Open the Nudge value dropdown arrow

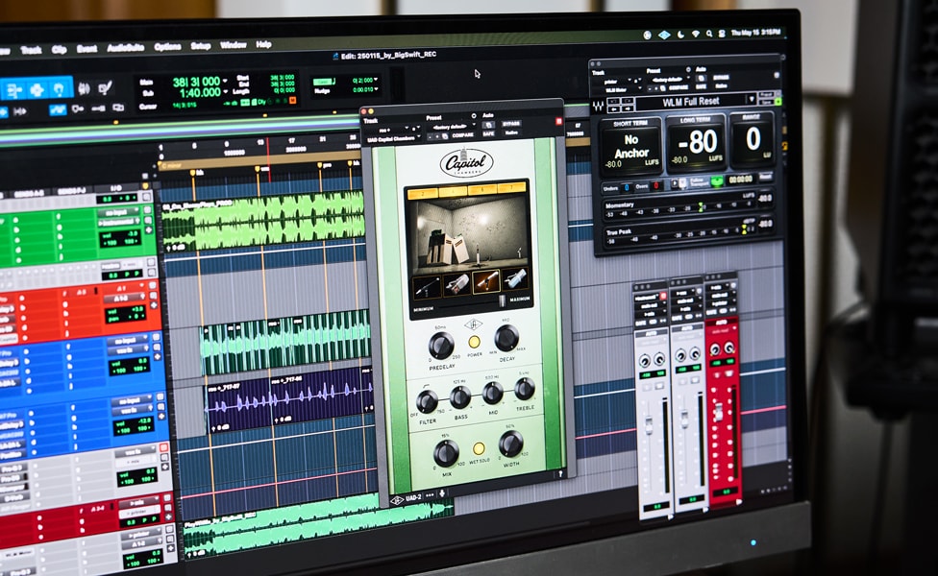(x=377, y=89)
